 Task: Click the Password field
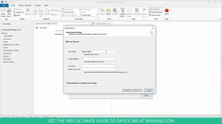(x=99, y=66)
